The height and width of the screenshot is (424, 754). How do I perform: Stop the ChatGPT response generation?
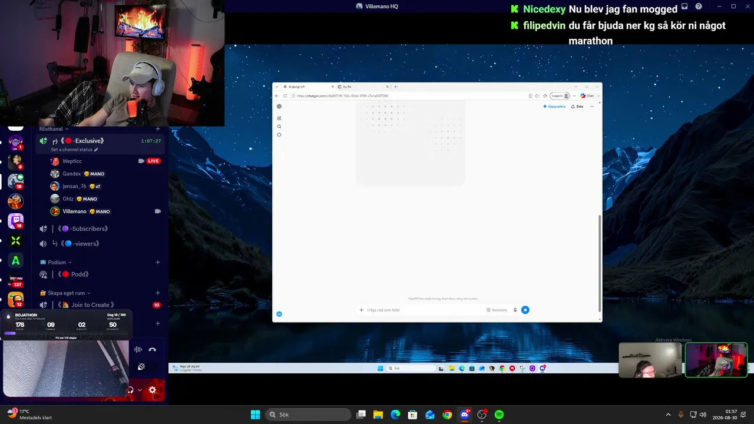[525, 310]
